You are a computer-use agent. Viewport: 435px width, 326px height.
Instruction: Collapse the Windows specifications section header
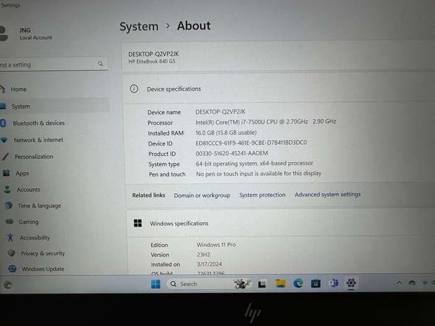coord(281,224)
